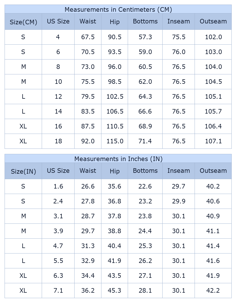Select the Size(CM) column header
Viewport: 236px width, 305px height.
tap(23, 22)
